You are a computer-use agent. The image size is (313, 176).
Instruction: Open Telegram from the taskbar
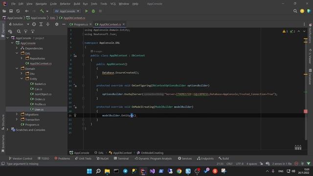point(125,171)
